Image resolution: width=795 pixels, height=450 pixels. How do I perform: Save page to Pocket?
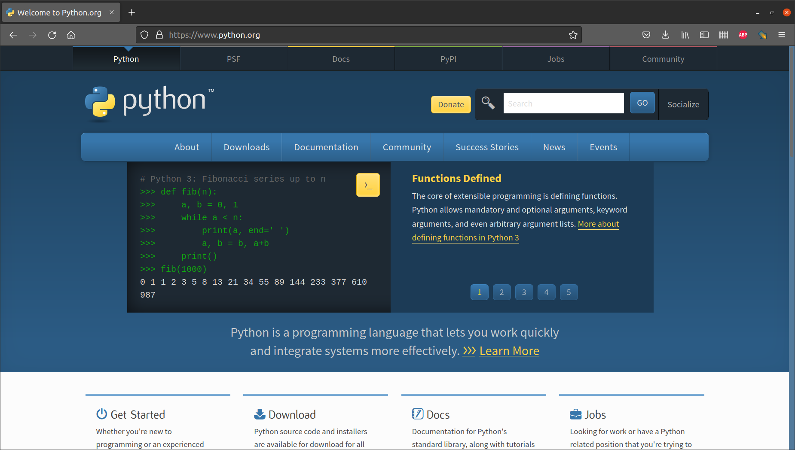click(646, 35)
